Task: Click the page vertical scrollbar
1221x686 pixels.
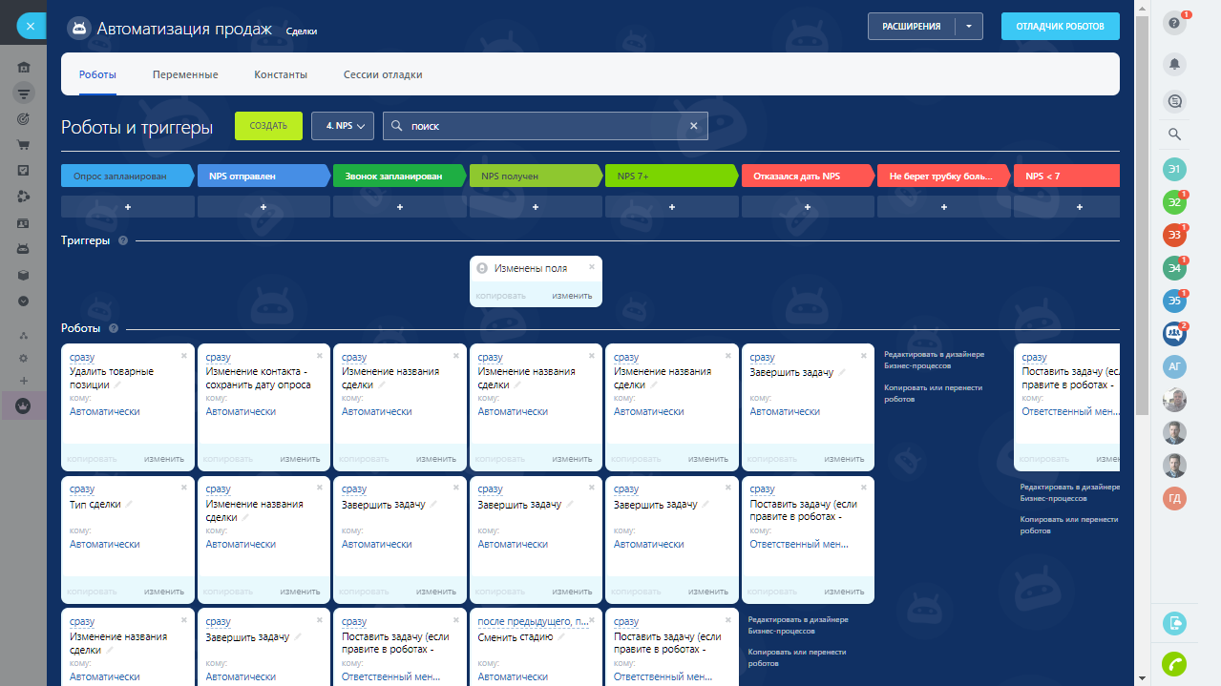Action: pos(1142,215)
